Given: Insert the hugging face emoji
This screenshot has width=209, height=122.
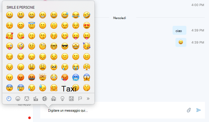Looking at the screenshot, I should pos(54,88).
